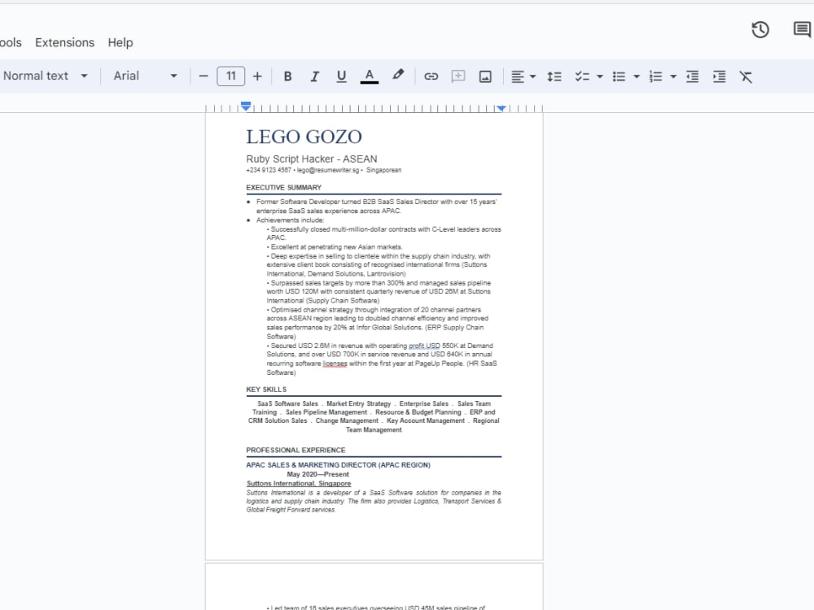Insert image icon
The width and height of the screenshot is (814, 610).
[485, 76]
